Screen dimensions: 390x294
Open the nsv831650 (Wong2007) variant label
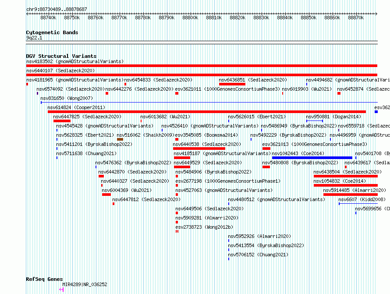(67, 98)
